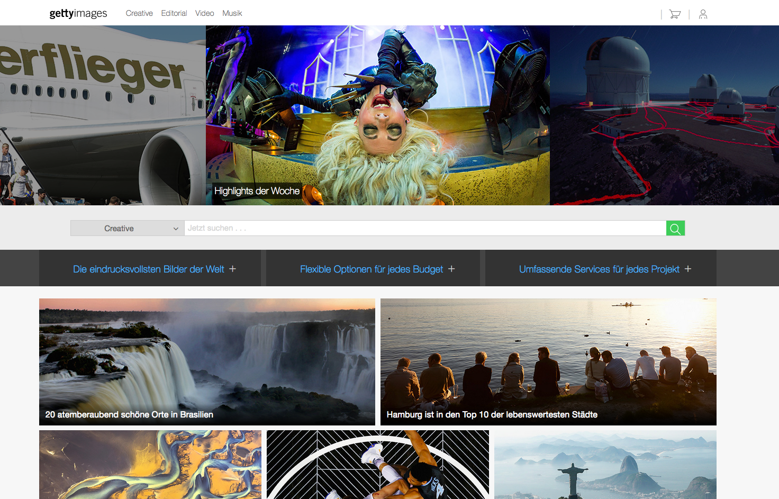Open the user account icon
779x499 pixels.
[x=703, y=14]
